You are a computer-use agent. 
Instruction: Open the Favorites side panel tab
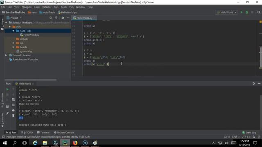coord(2,120)
